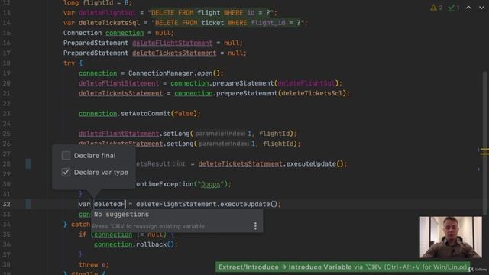Click 'setLong' call on line 26
This screenshot has width=489, height=275.
coord(180,144)
